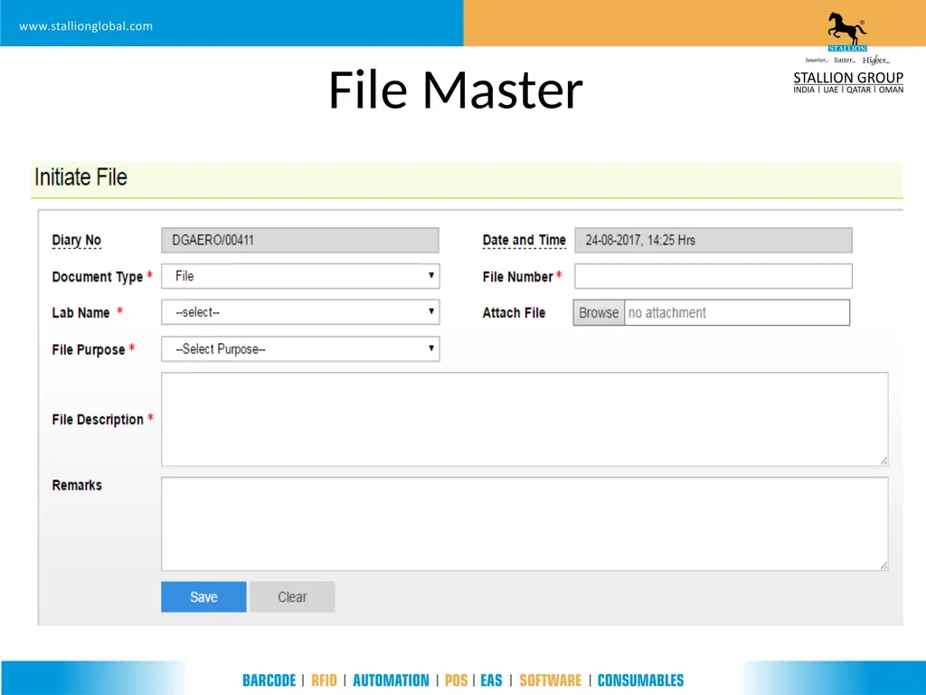This screenshot has width=926, height=695.
Task: Click the 'File Master' title
Action: [456, 90]
